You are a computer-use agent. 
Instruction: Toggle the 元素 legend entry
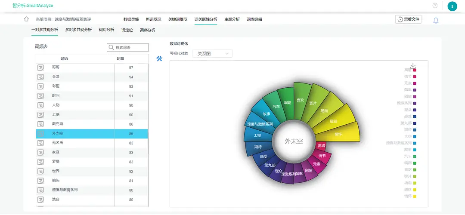pos(410,83)
